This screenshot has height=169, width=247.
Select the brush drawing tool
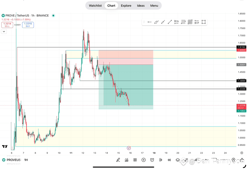[x=156, y=22]
